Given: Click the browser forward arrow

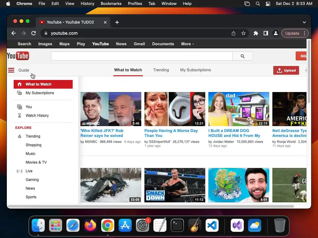Looking at the screenshot, I should [24, 33].
